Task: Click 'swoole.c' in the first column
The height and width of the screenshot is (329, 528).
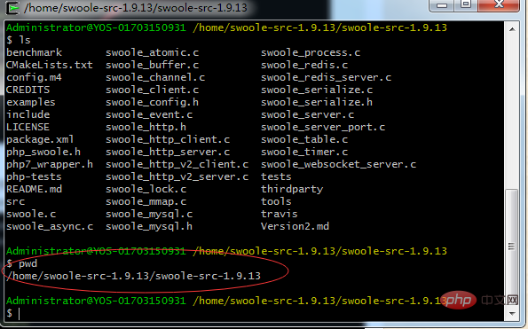Action: [31, 214]
